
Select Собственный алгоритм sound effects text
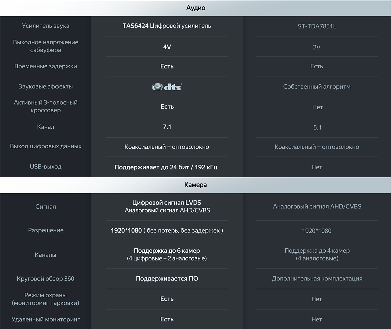(317, 87)
